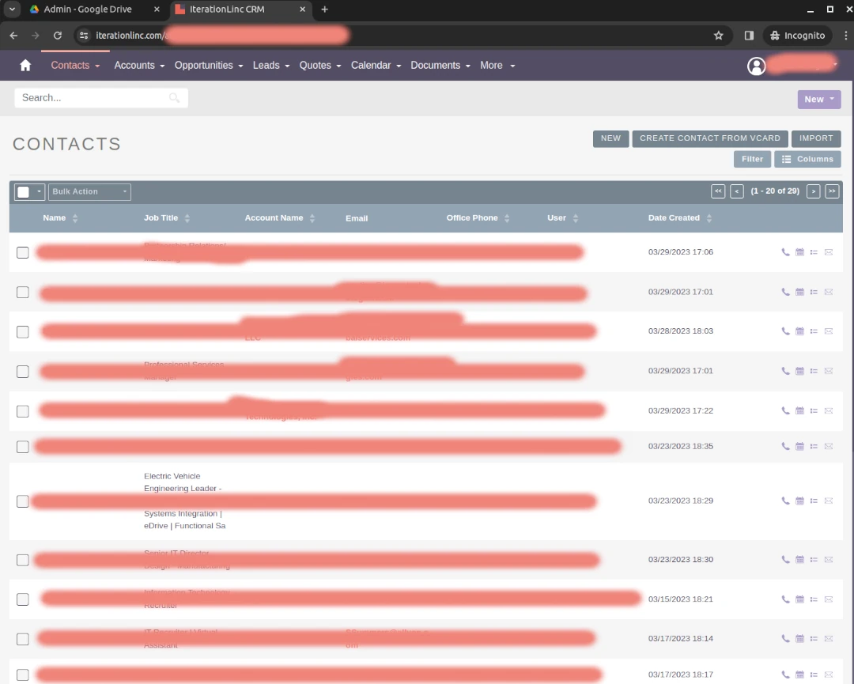The width and height of the screenshot is (854, 684).
Task: Open the user profile avatar icon
Action: [x=756, y=66]
